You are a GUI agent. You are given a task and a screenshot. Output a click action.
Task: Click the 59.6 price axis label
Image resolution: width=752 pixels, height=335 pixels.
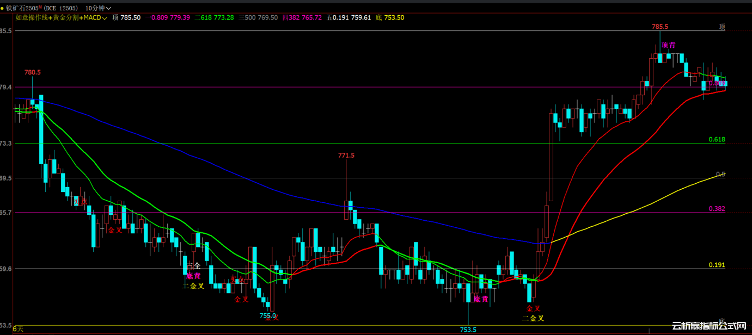pos(6,269)
